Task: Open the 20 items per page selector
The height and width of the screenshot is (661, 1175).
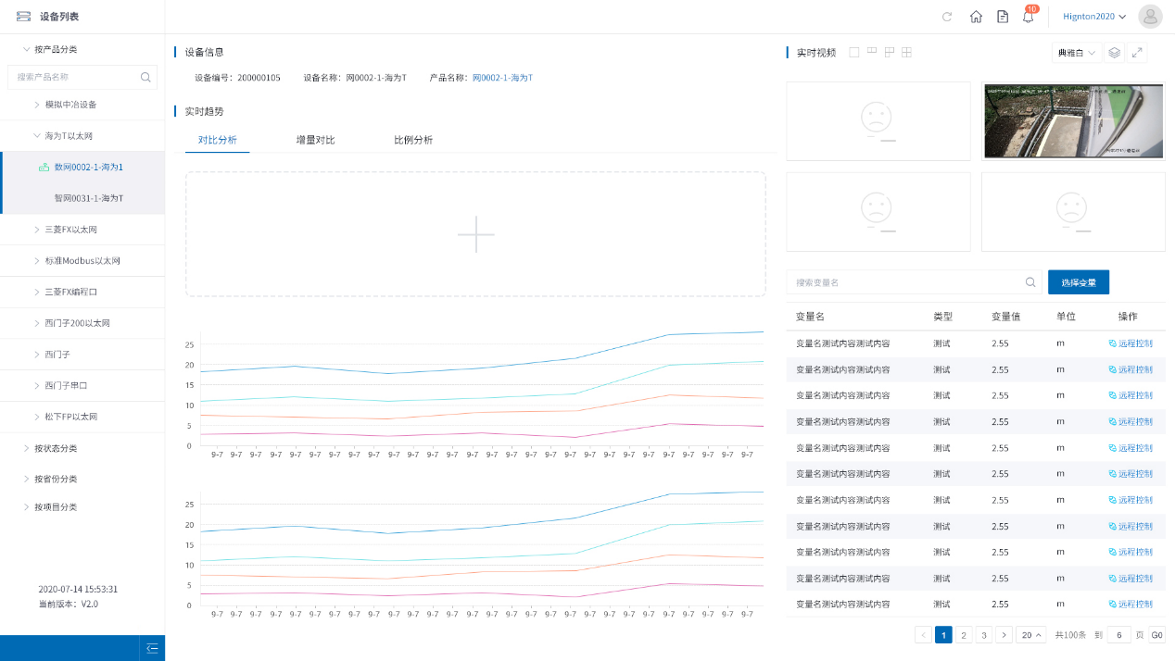Action: (x=1030, y=634)
